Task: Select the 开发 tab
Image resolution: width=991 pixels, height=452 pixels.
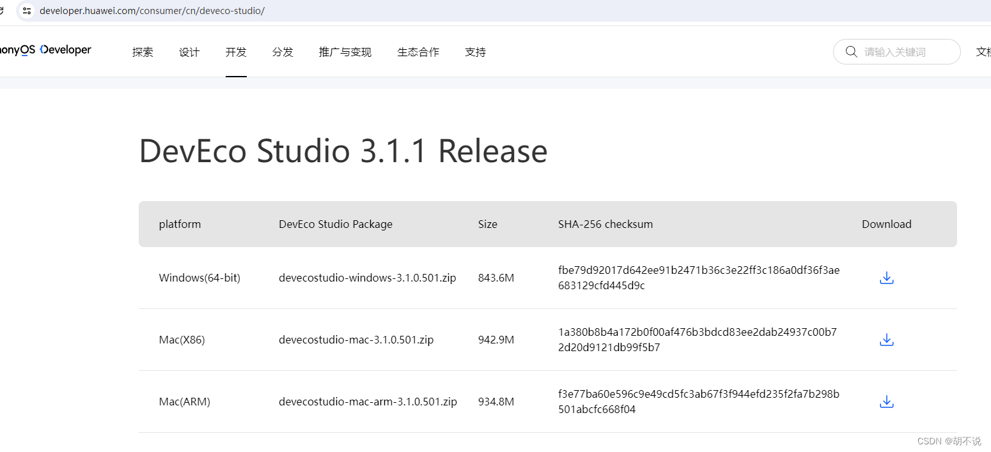Action: (x=236, y=52)
